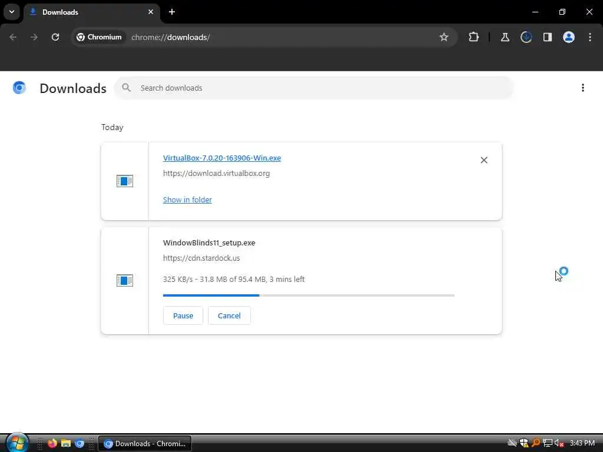Image resolution: width=603 pixels, height=452 pixels.
Task: Click the 325 KB/s download status text
Action: pyautogui.click(x=234, y=280)
